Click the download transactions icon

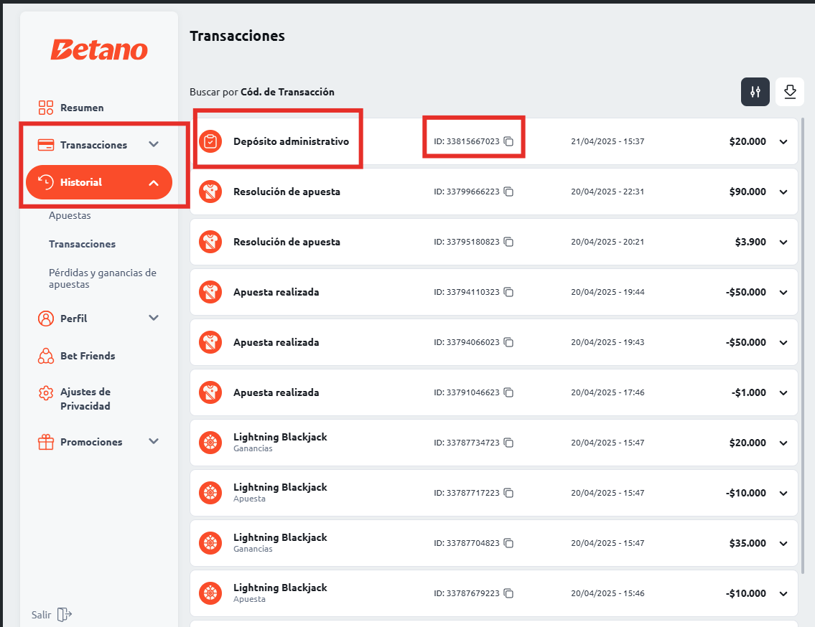[790, 92]
